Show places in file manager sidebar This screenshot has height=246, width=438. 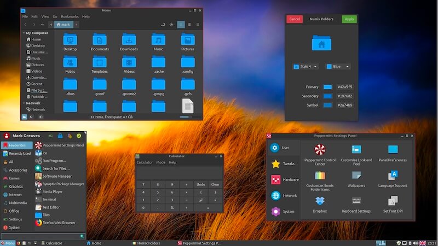pos(24,117)
